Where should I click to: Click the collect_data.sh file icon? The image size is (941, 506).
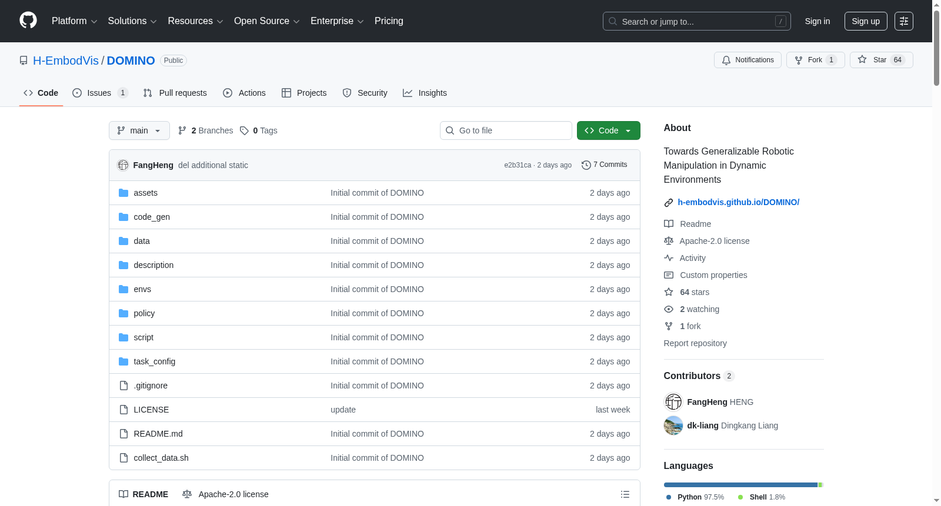point(124,458)
